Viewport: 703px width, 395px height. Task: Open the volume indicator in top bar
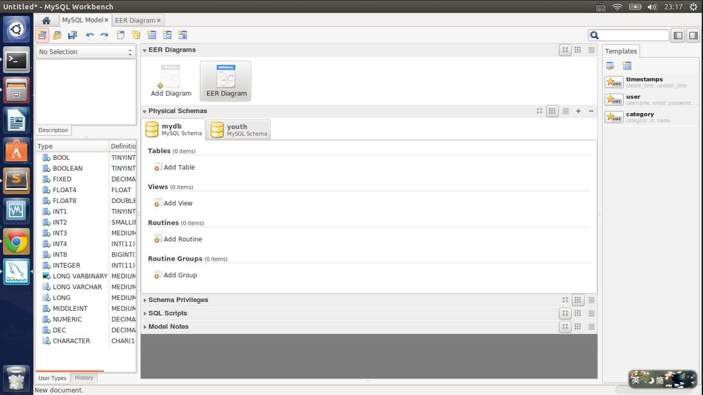(x=652, y=6)
